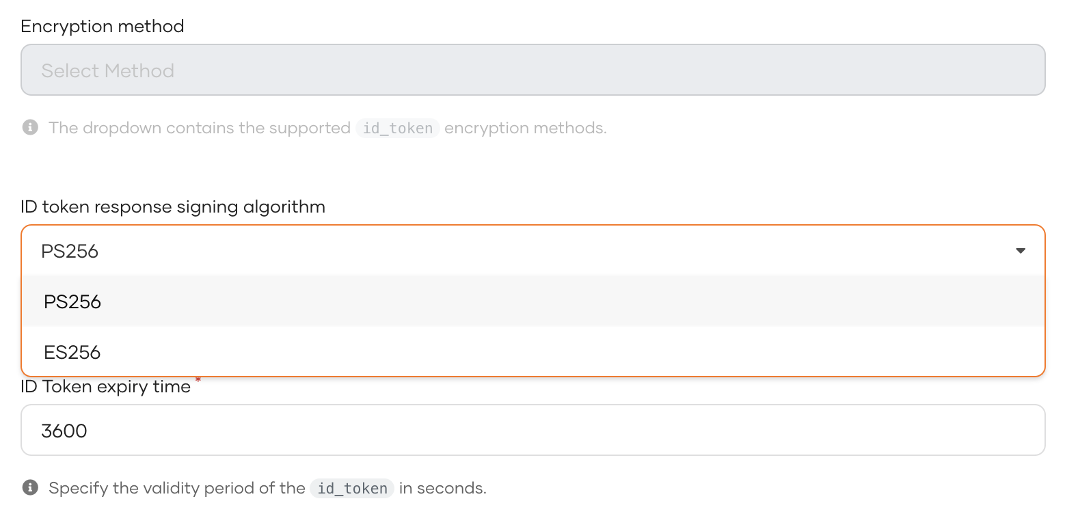Focus the ID Token expiry time field

point(533,430)
